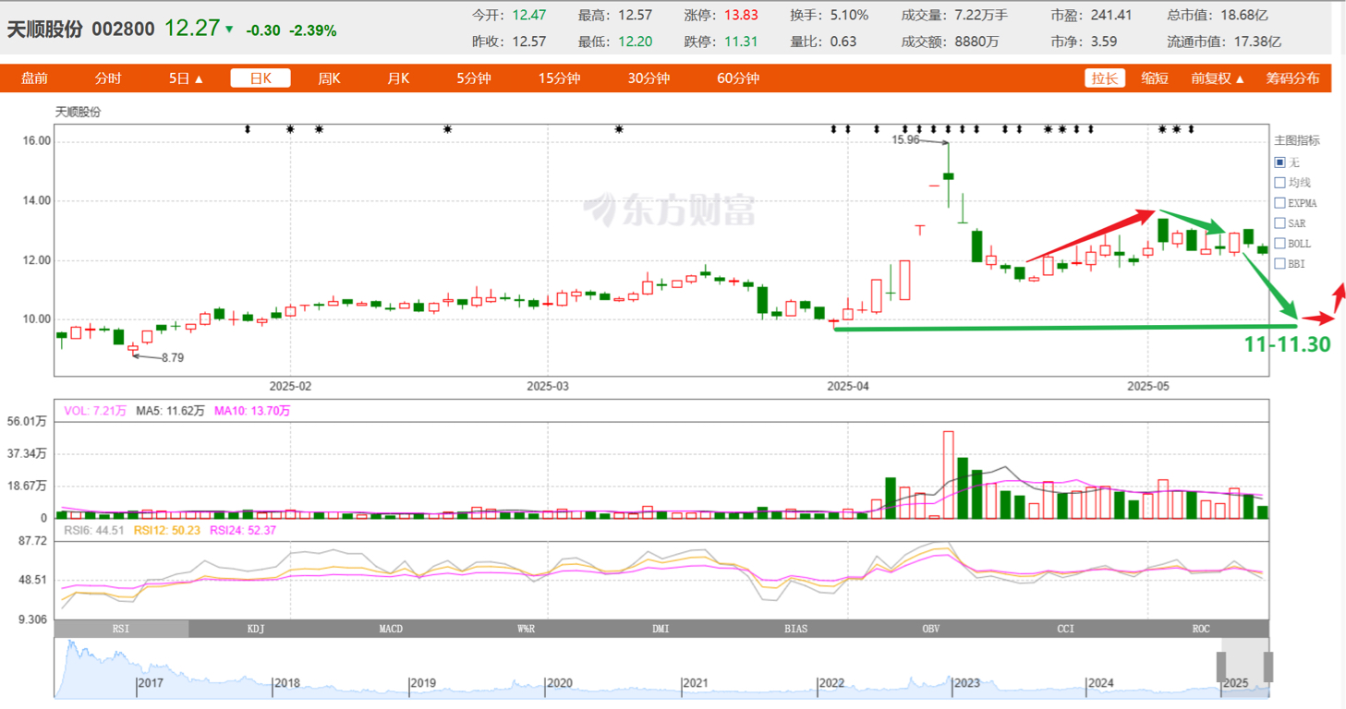Click the 拉长 stretch button
The height and width of the screenshot is (709, 1346).
click(x=1105, y=78)
